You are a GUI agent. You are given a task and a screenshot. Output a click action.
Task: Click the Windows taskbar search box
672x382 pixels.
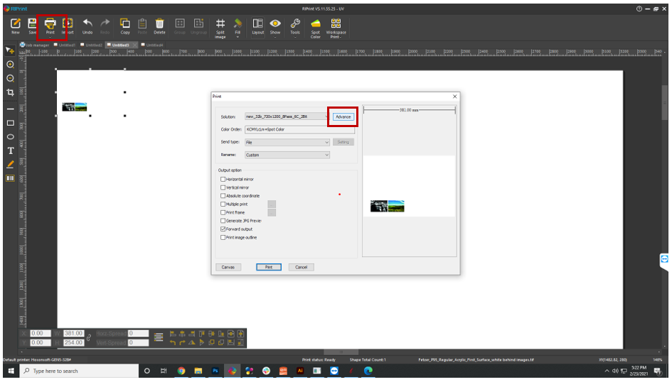[x=80, y=371]
